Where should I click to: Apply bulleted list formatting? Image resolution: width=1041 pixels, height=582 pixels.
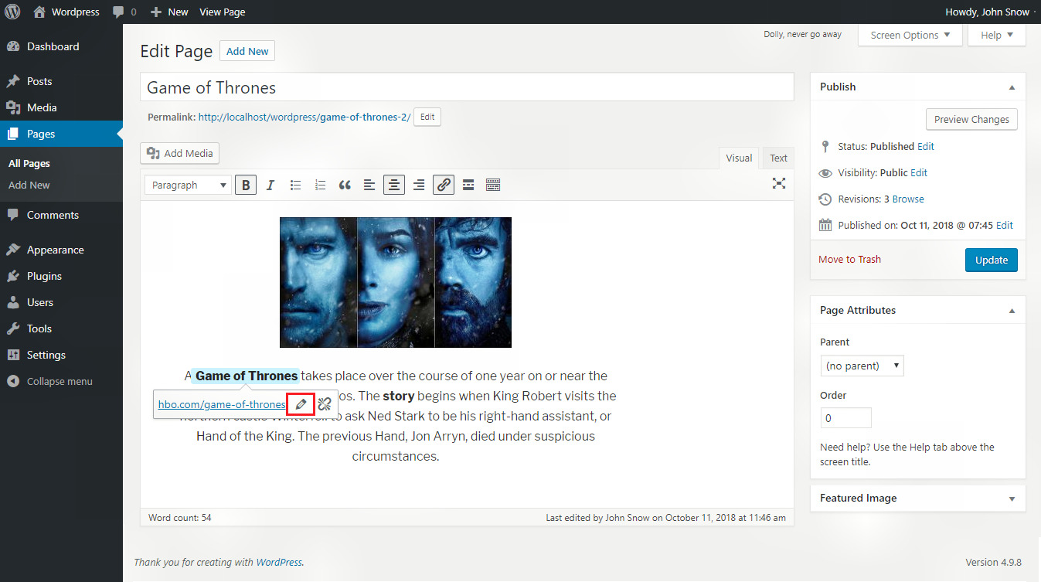pos(295,185)
